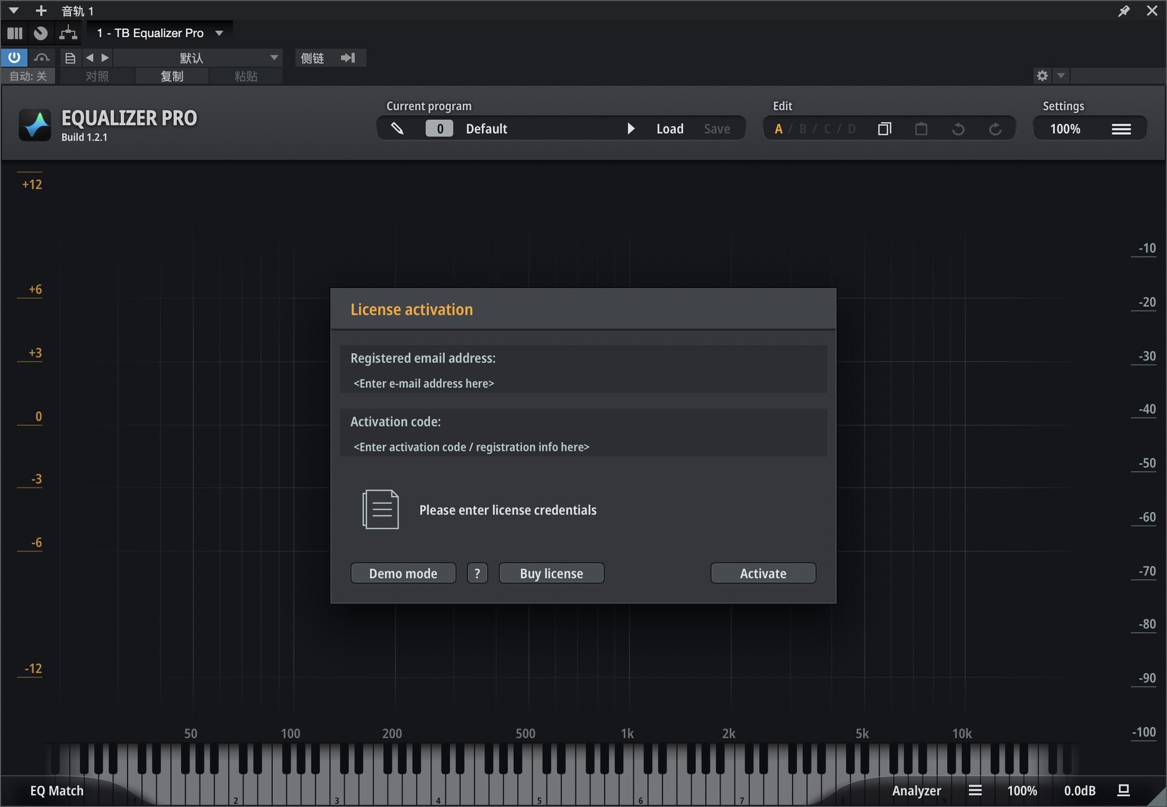This screenshot has width=1167, height=807.
Task: Click the 粘贴 paste tab
Action: (246, 76)
